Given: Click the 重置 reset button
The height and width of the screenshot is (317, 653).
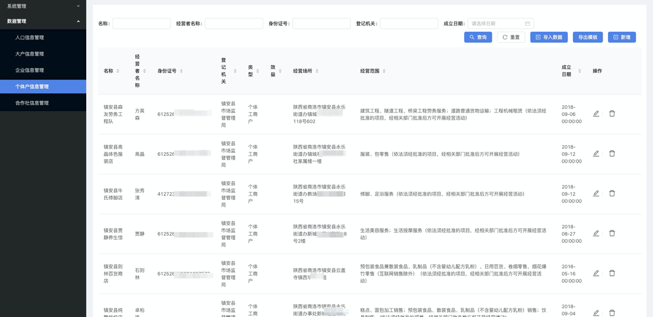Looking at the screenshot, I should (511, 37).
